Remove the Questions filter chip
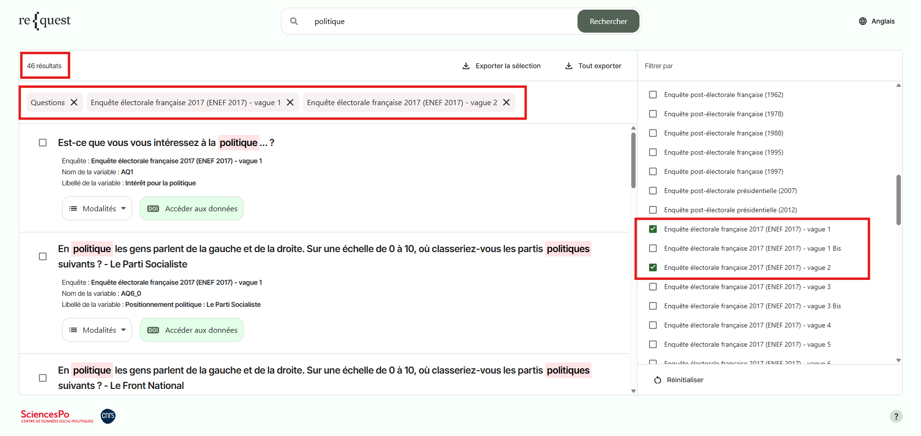 (74, 102)
